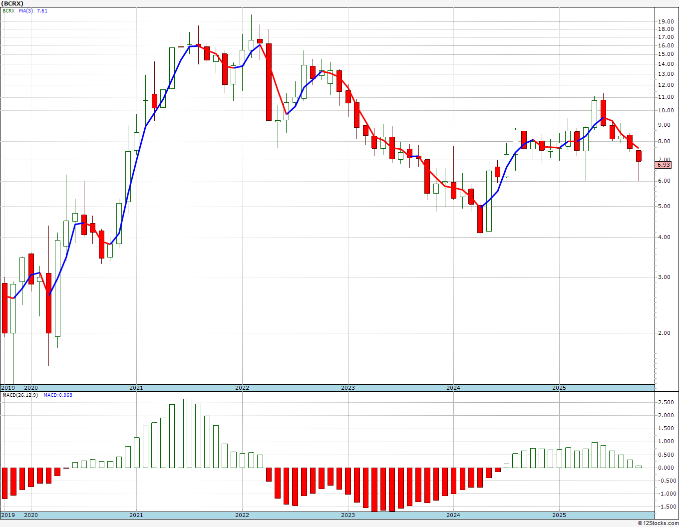Click the MA(3) indicator label

click(x=26, y=10)
